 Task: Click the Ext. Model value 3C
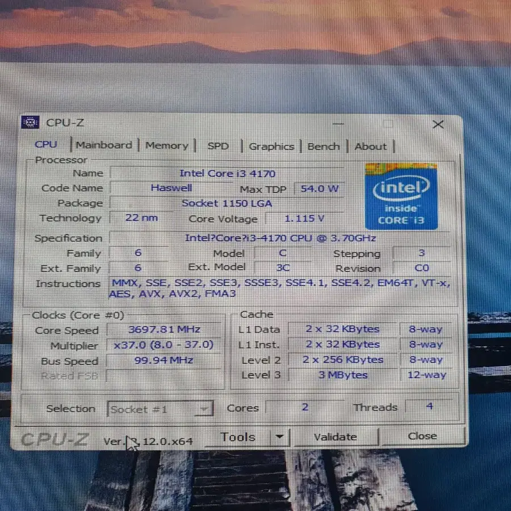(x=283, y=268)
